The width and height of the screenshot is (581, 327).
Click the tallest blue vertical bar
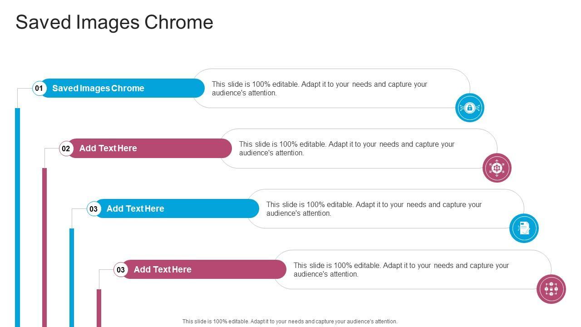[x=18, y=217]
